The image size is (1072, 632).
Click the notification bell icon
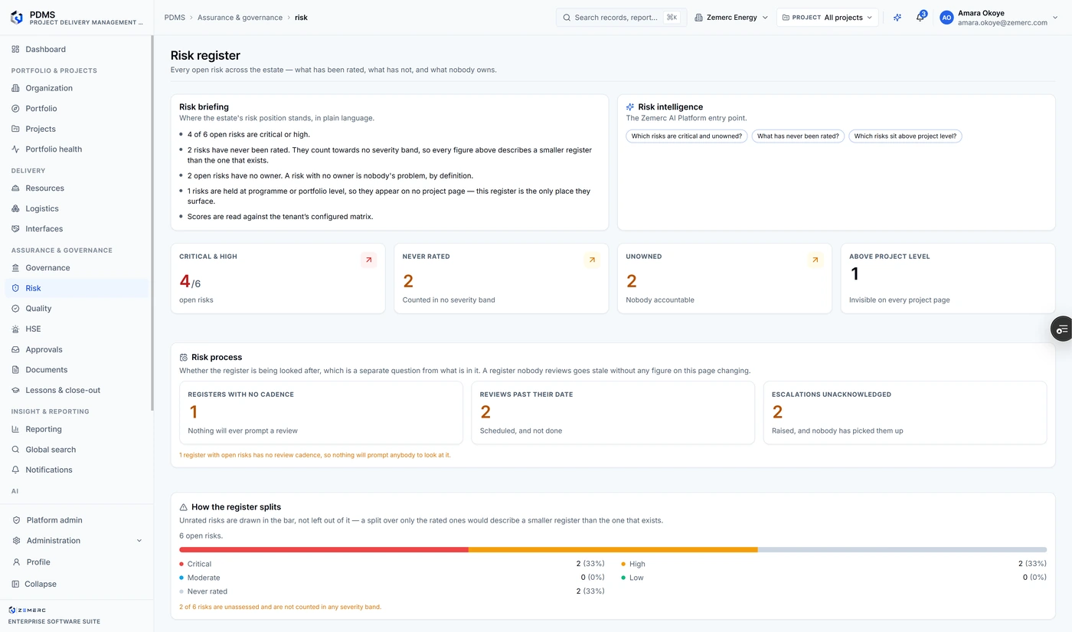point(920,17)
